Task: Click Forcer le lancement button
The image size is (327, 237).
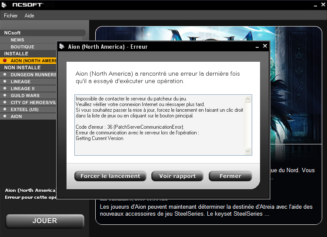Action: tap(110, 176)
